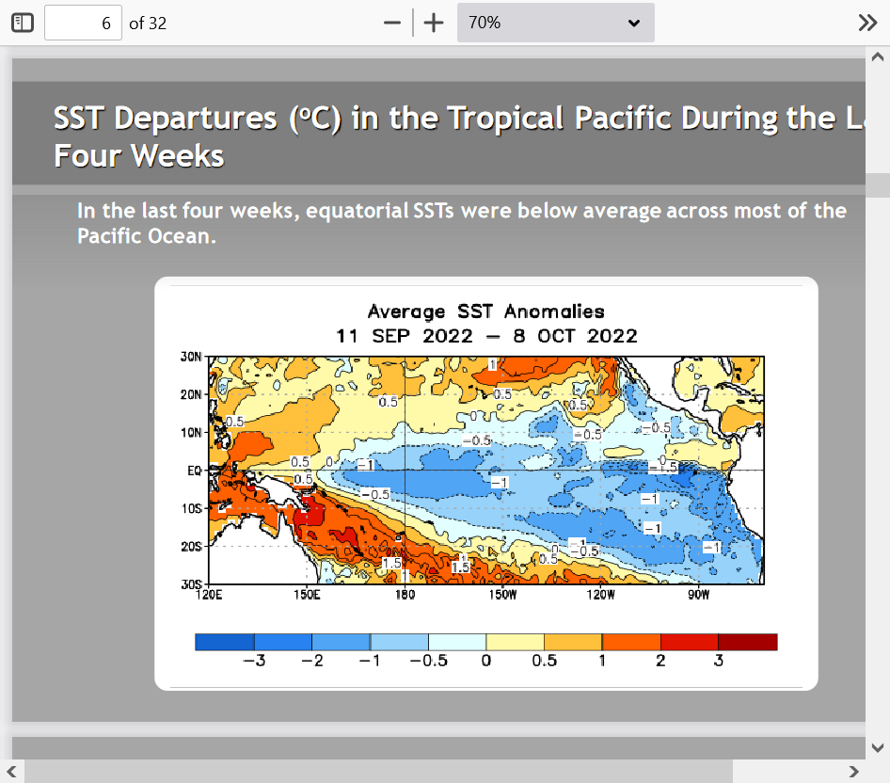Open the 70% zoom level dropdown

pyautogui.click(x=556, y=23)
